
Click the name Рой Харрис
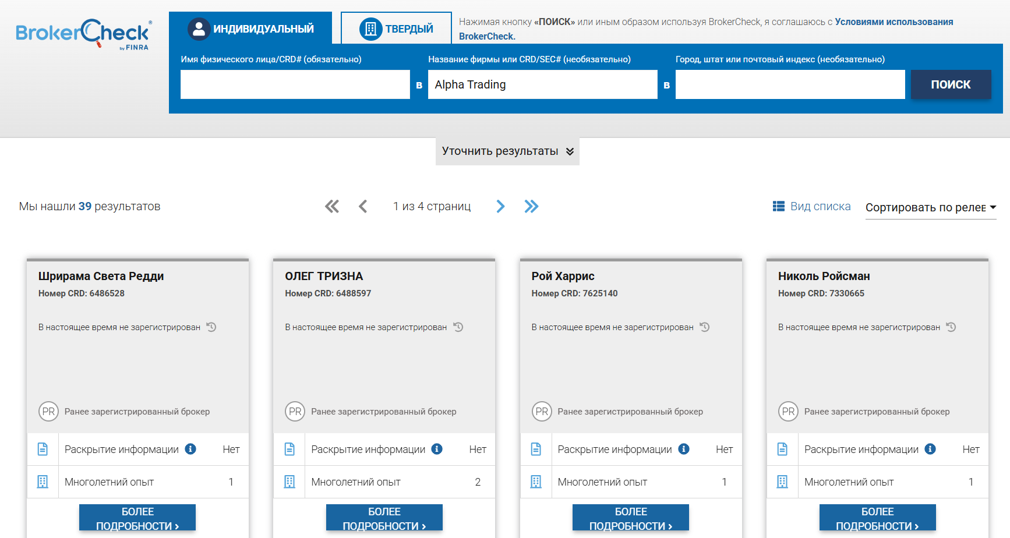(563, 276)
